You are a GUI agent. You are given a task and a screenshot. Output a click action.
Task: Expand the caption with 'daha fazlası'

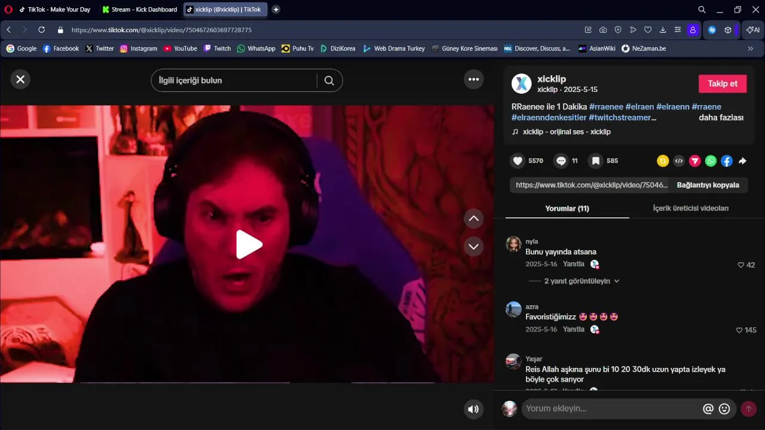pyautogui.click(x=721, y=118)
